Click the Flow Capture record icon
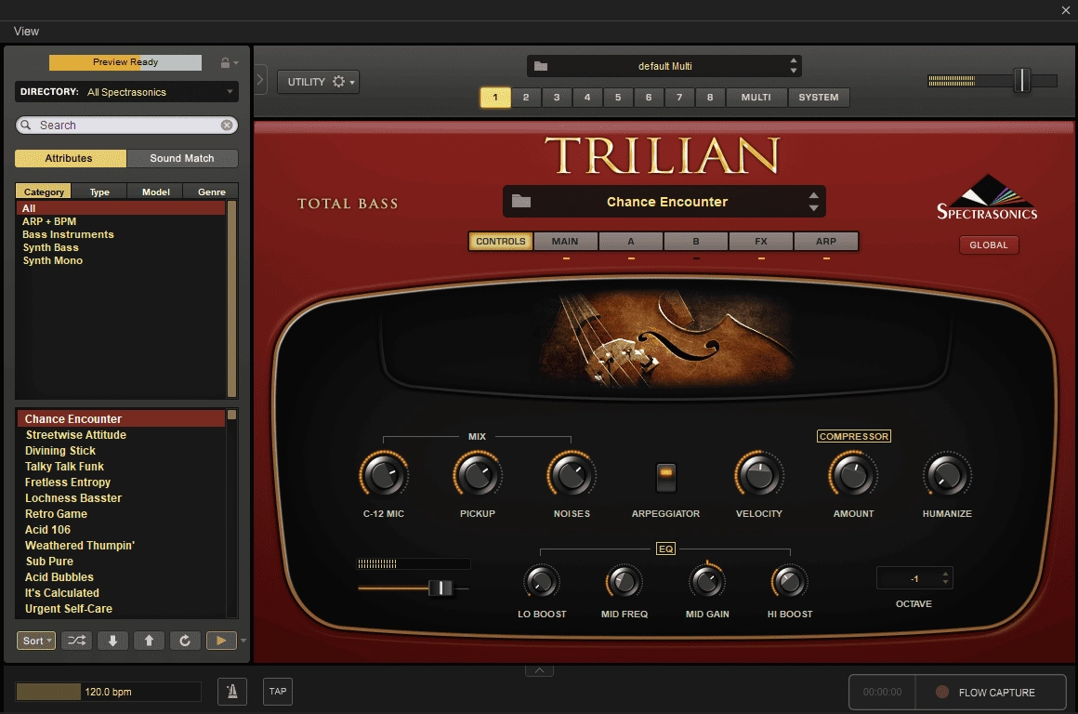The height and width of the screenshot is (714, 1078). coord(942,692)
